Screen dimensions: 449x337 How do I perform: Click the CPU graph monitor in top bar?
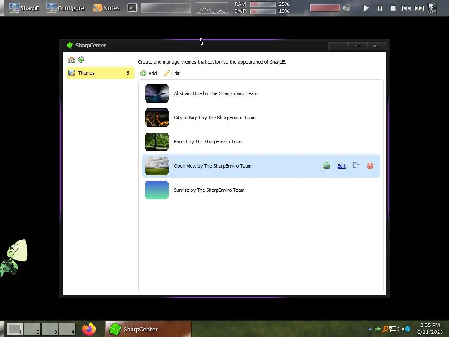point(212,8)
